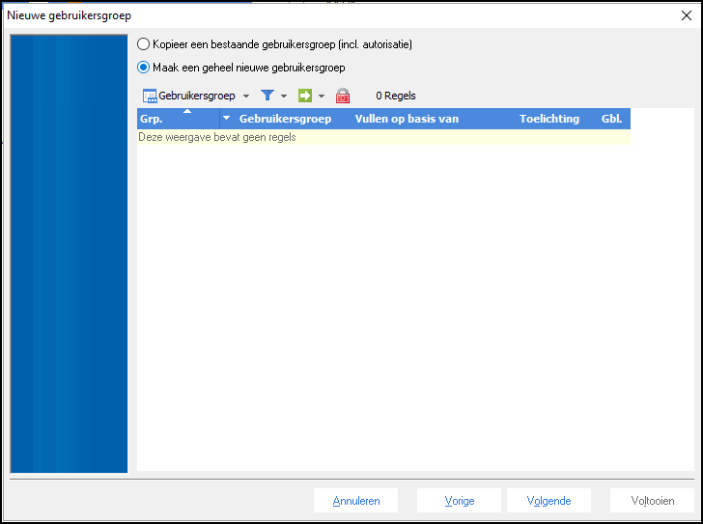Click the blue filter funnel icon
The width and height of the screenshot is (703, 524).
[x=267, y=96]
